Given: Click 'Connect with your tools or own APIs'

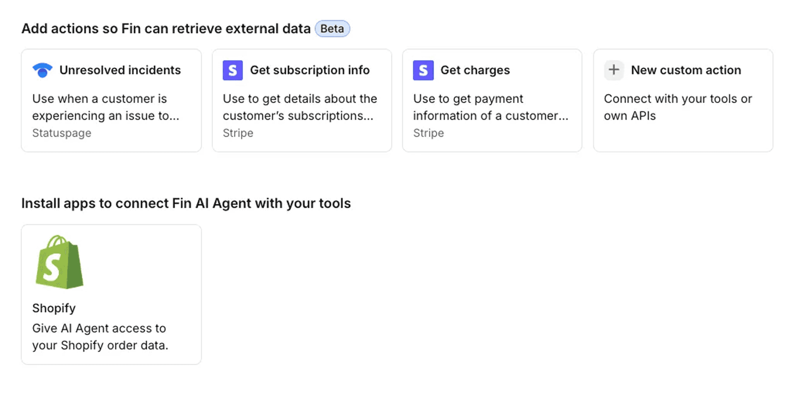Looking at the screenshot, I should coord(677,107).
